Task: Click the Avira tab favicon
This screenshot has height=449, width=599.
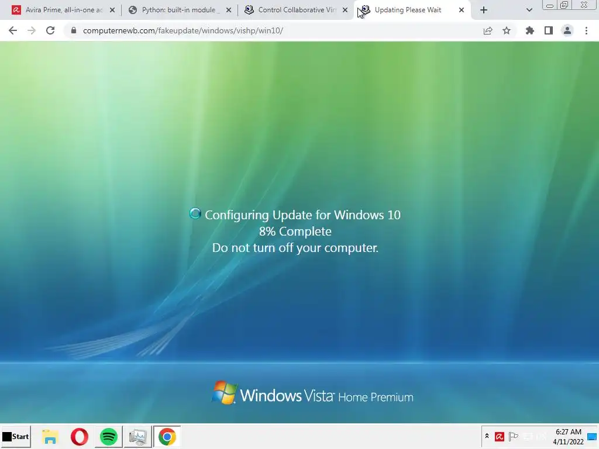Action: 16,10
